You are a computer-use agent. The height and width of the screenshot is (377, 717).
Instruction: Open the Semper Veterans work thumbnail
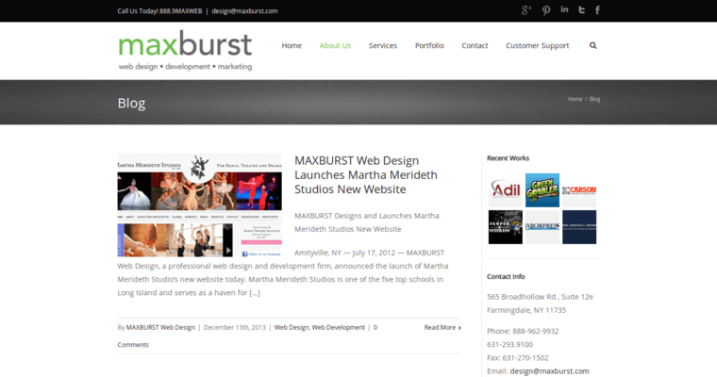pyautogui.click(x=504, y=227)
